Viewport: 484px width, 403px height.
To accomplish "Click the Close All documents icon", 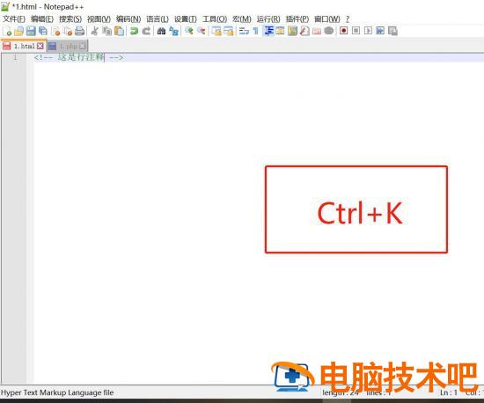I will pyautogui.click(x=68, y=31).
